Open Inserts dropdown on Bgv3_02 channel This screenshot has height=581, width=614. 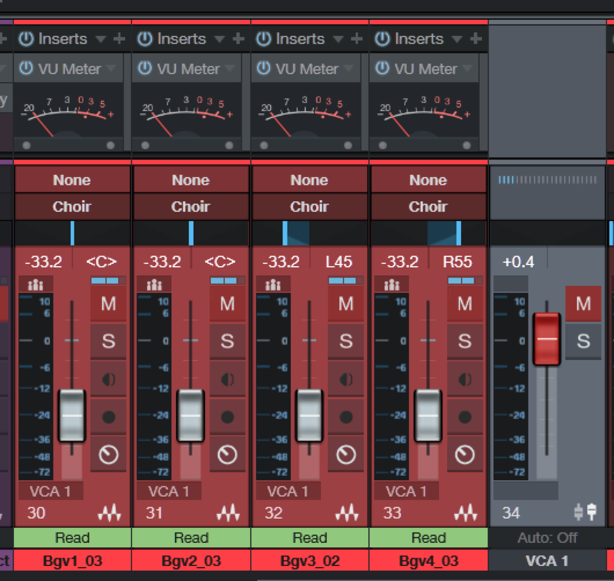click(x=338, y=39)
